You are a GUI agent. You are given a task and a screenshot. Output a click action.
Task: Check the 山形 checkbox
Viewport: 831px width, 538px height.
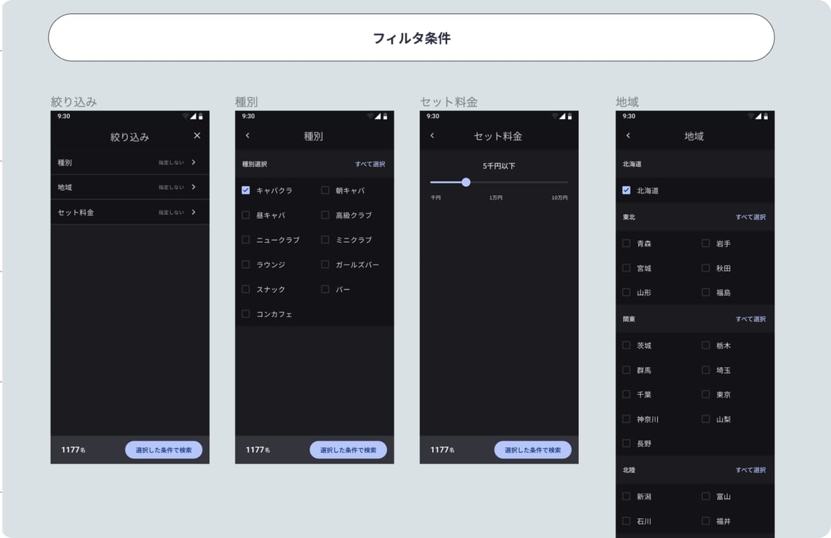627,293
